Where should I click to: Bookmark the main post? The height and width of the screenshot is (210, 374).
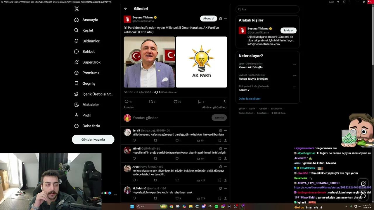tap(200, 101)
